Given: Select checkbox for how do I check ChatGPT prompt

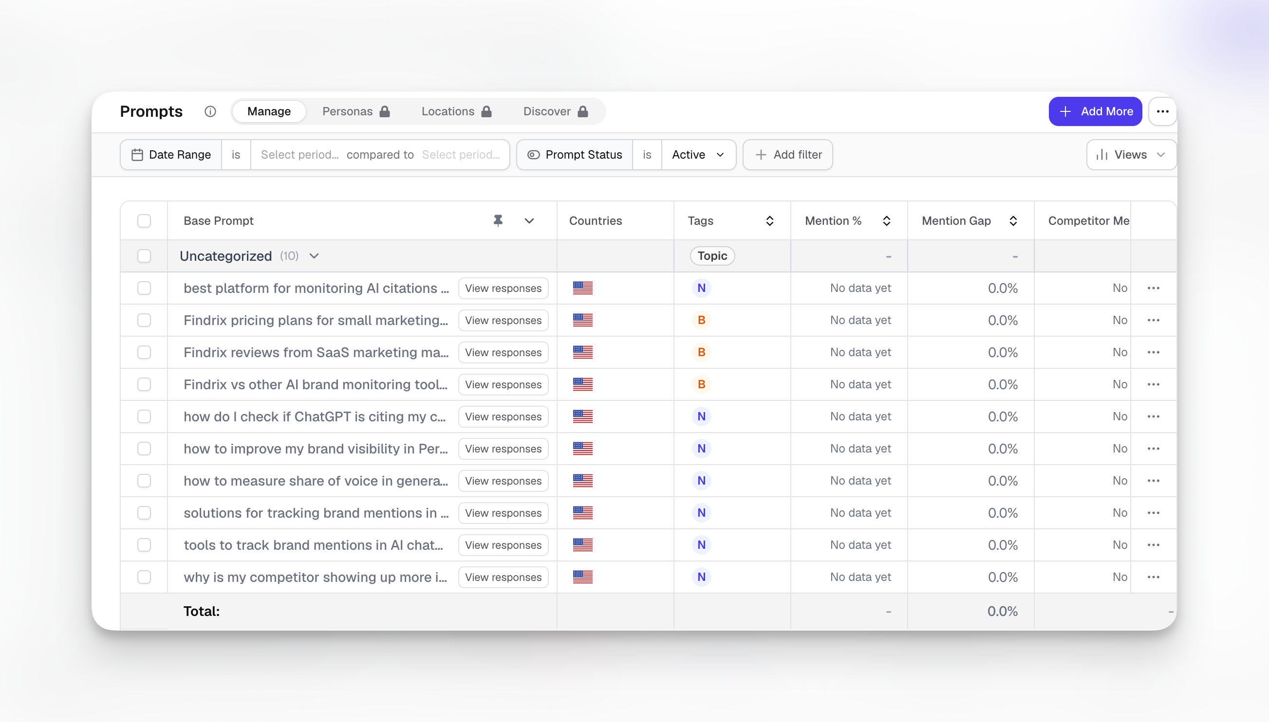Looking at the screenshot, I should [144, 416].
